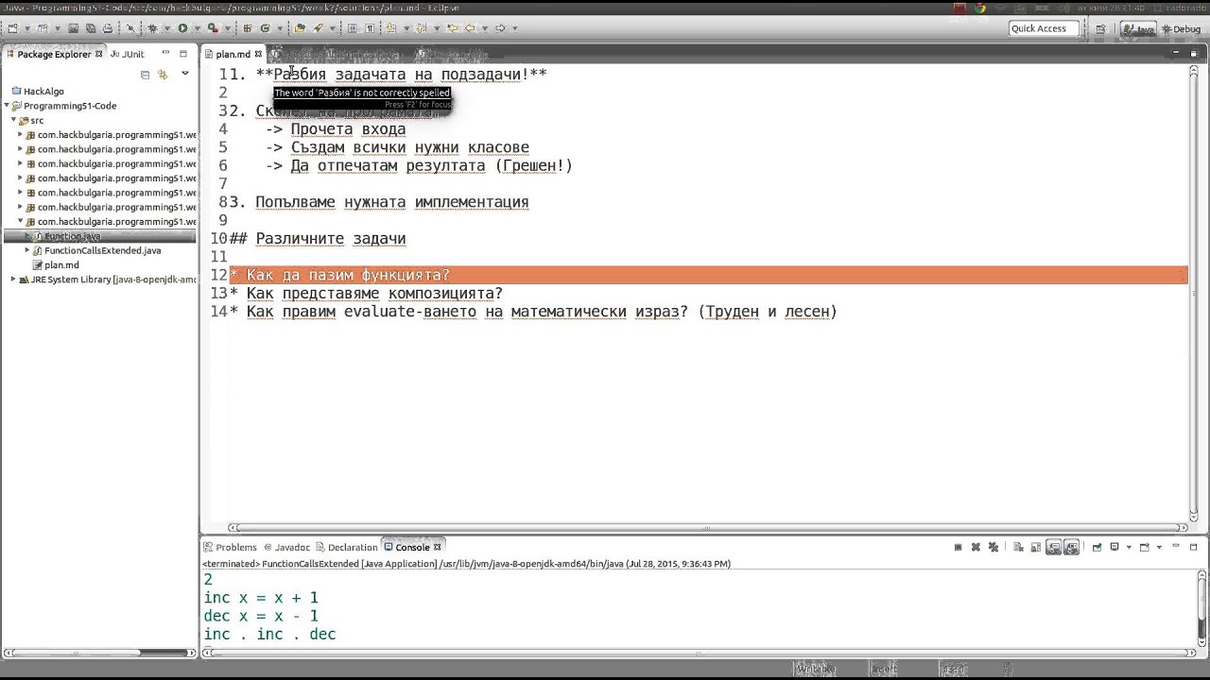Open the Javadoc tab
Screen dimensions: 1210x680
[x=287, y=547]
